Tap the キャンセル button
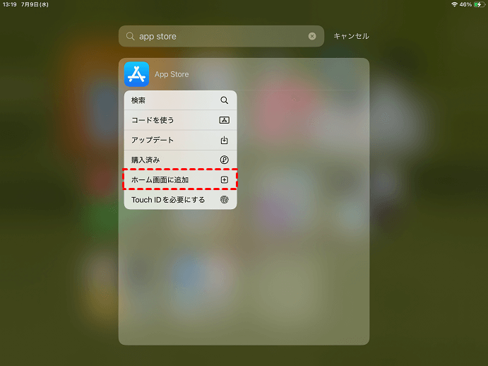Screen dimensions: 488x366 coord(351,36)
